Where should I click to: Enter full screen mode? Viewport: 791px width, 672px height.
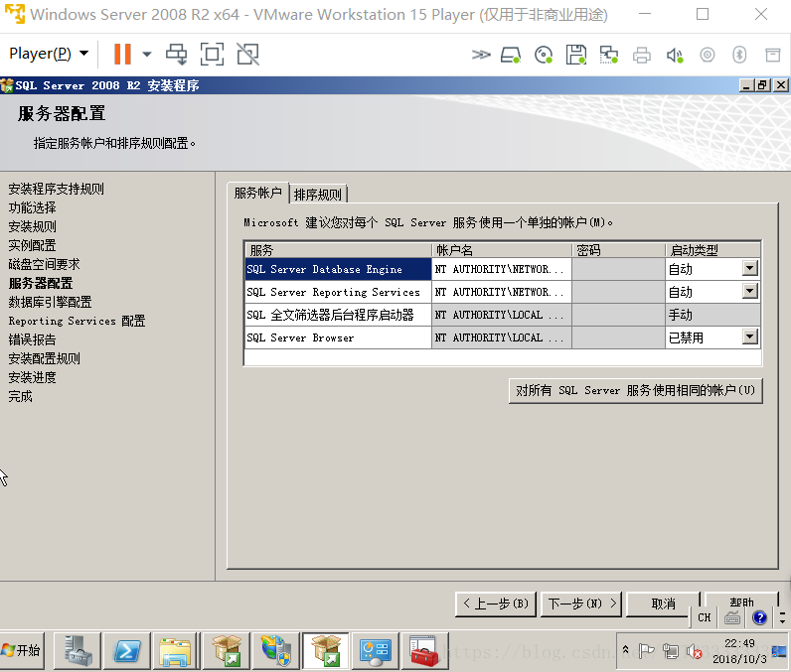212,54
